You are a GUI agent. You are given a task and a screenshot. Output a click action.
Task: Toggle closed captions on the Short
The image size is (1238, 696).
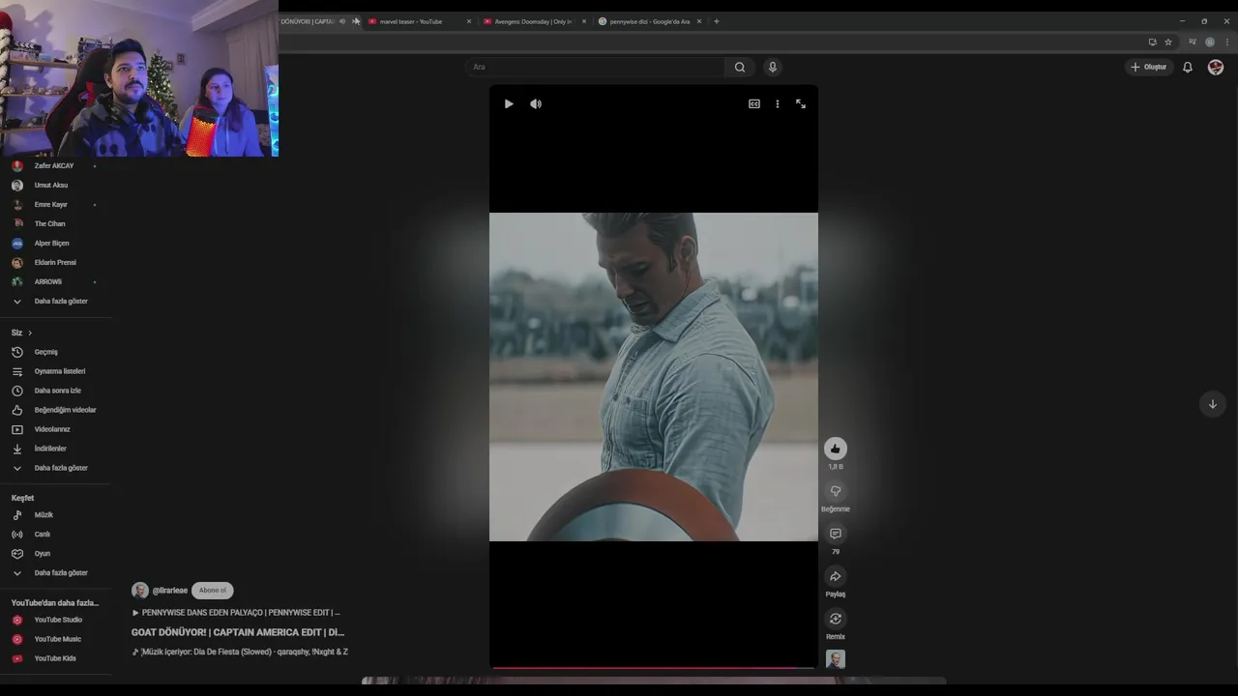754,103
